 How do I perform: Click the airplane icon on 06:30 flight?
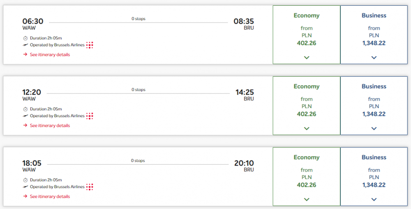click(x=25, y=45)
